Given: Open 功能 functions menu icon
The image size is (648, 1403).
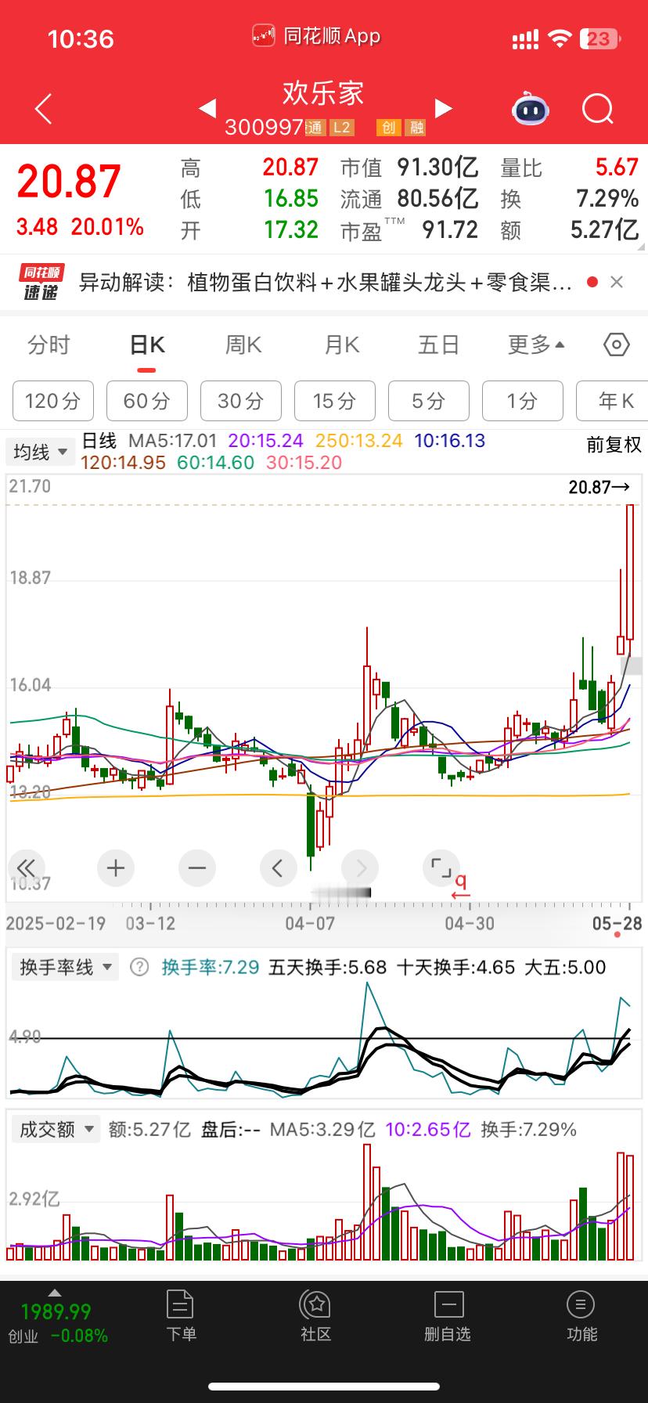Looking at the screenshot, I should [581, 1316].
